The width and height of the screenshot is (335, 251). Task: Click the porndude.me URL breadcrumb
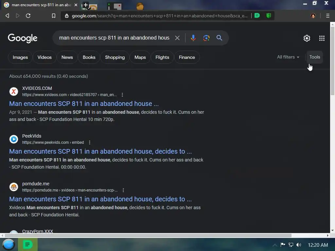click(70, 190)
